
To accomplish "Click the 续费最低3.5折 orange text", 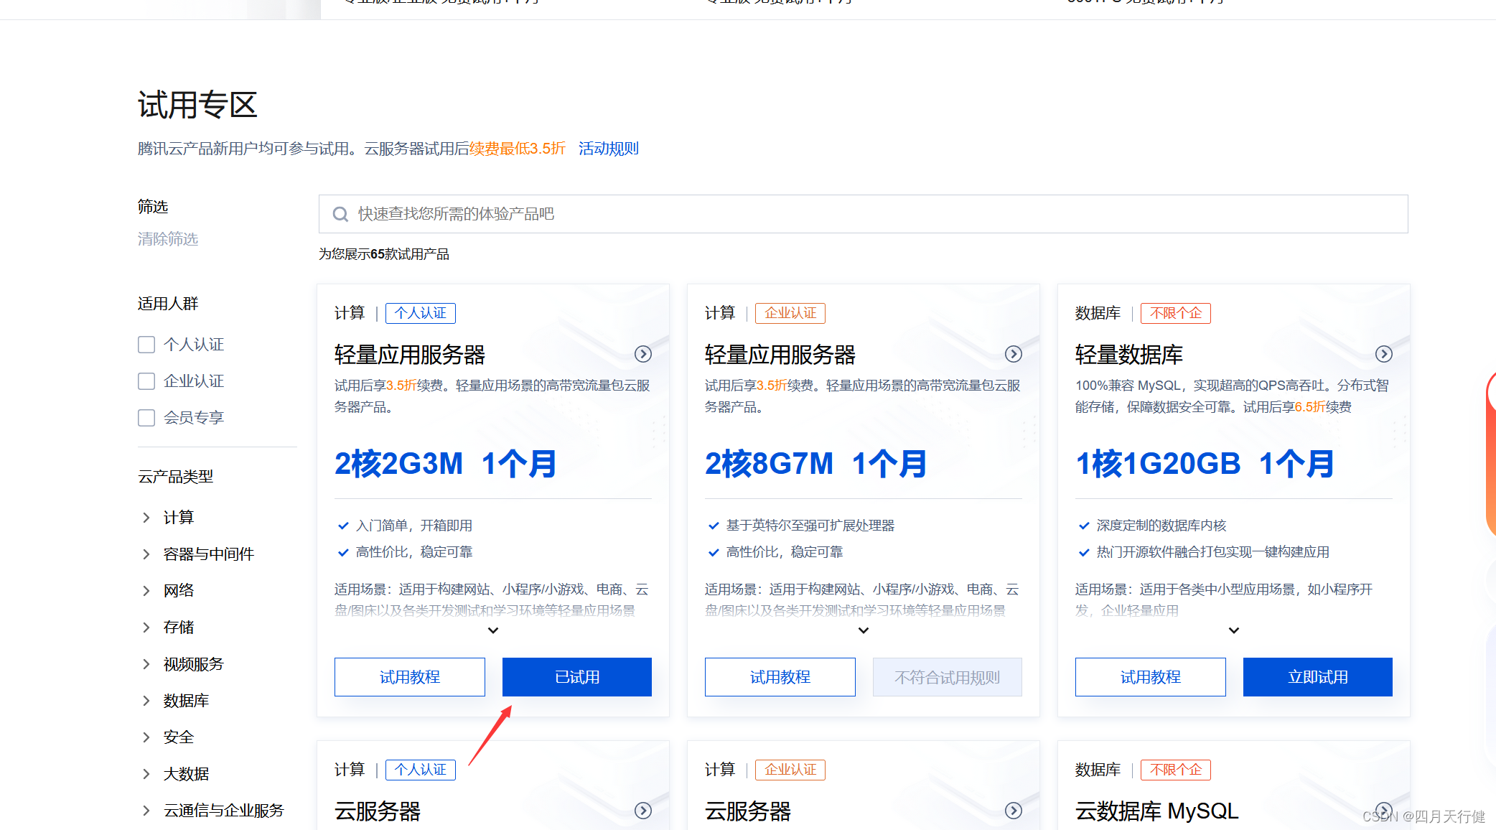I will (x=518, y=149).
